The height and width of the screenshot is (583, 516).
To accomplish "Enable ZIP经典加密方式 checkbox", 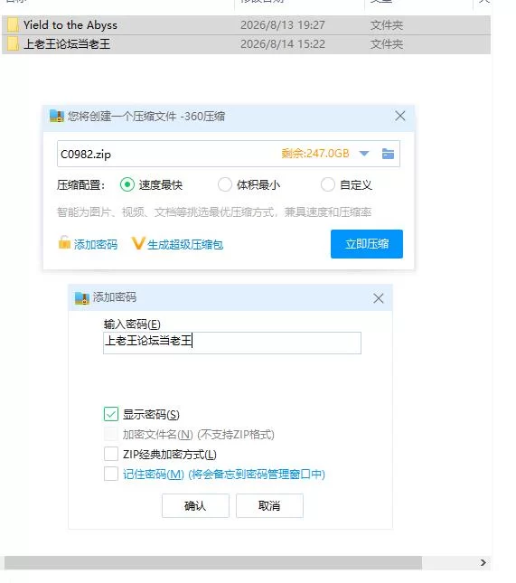I will 111,454.
